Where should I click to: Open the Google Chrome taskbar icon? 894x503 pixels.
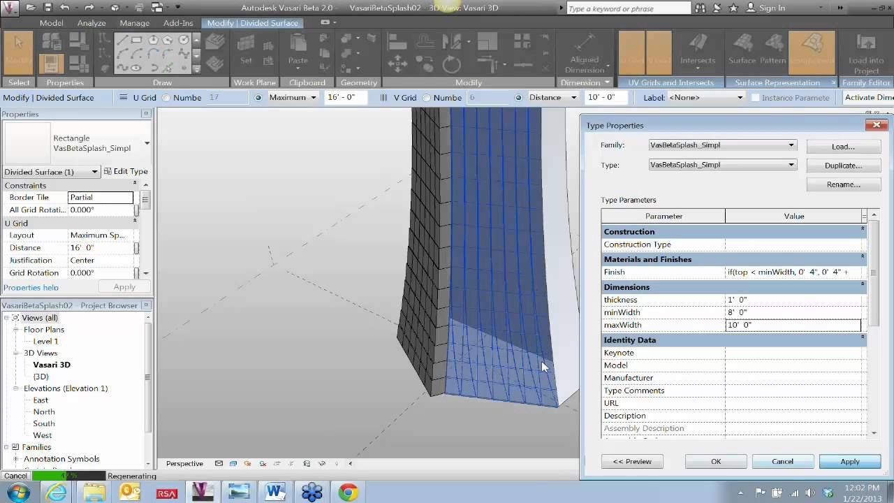(347, 493)
